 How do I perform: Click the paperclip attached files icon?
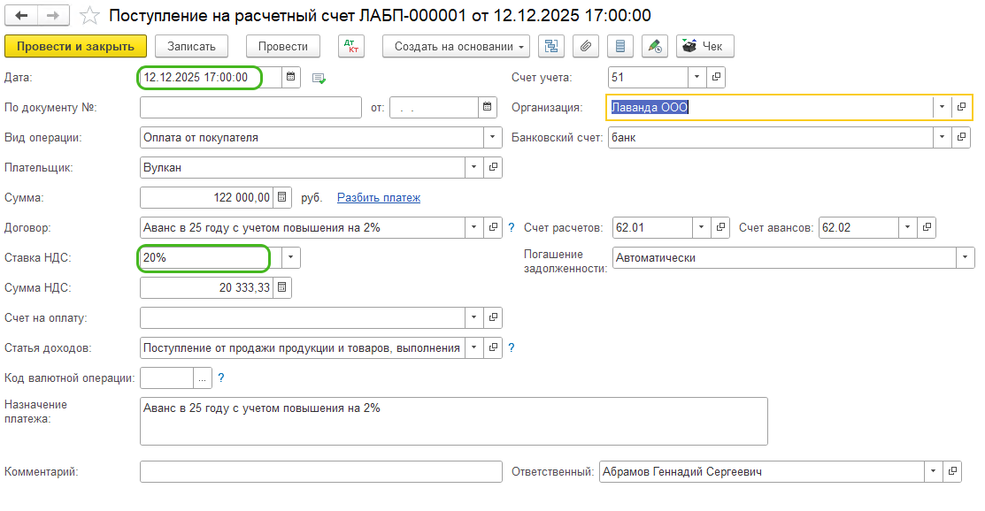(x=586, y=46)
